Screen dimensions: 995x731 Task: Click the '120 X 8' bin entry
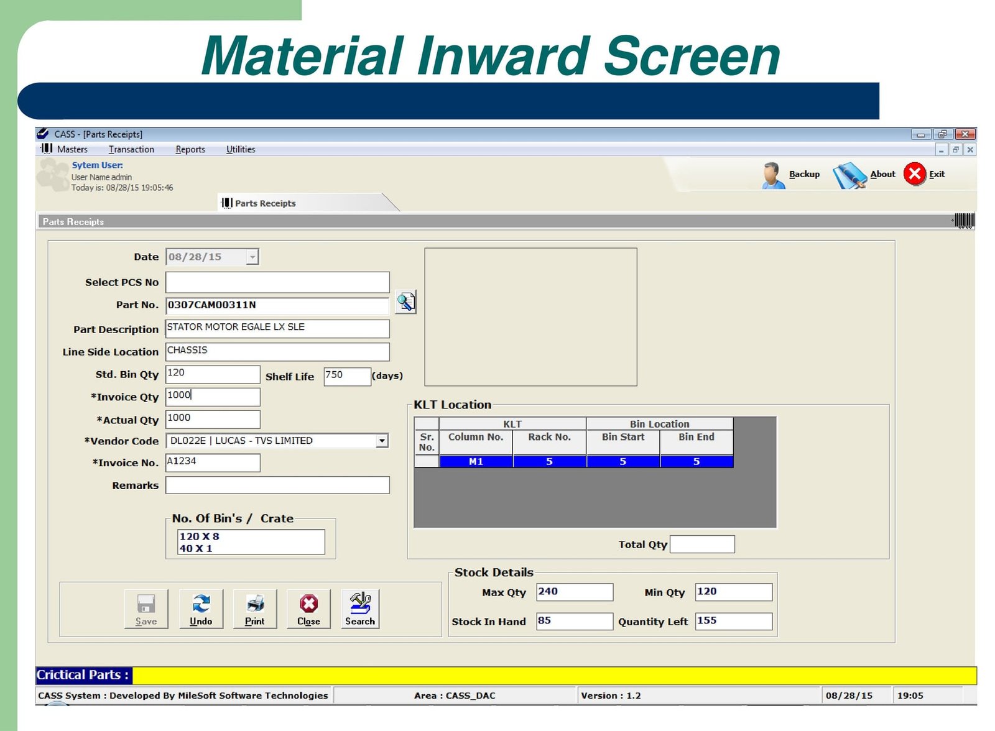click(x=199, y=536)
